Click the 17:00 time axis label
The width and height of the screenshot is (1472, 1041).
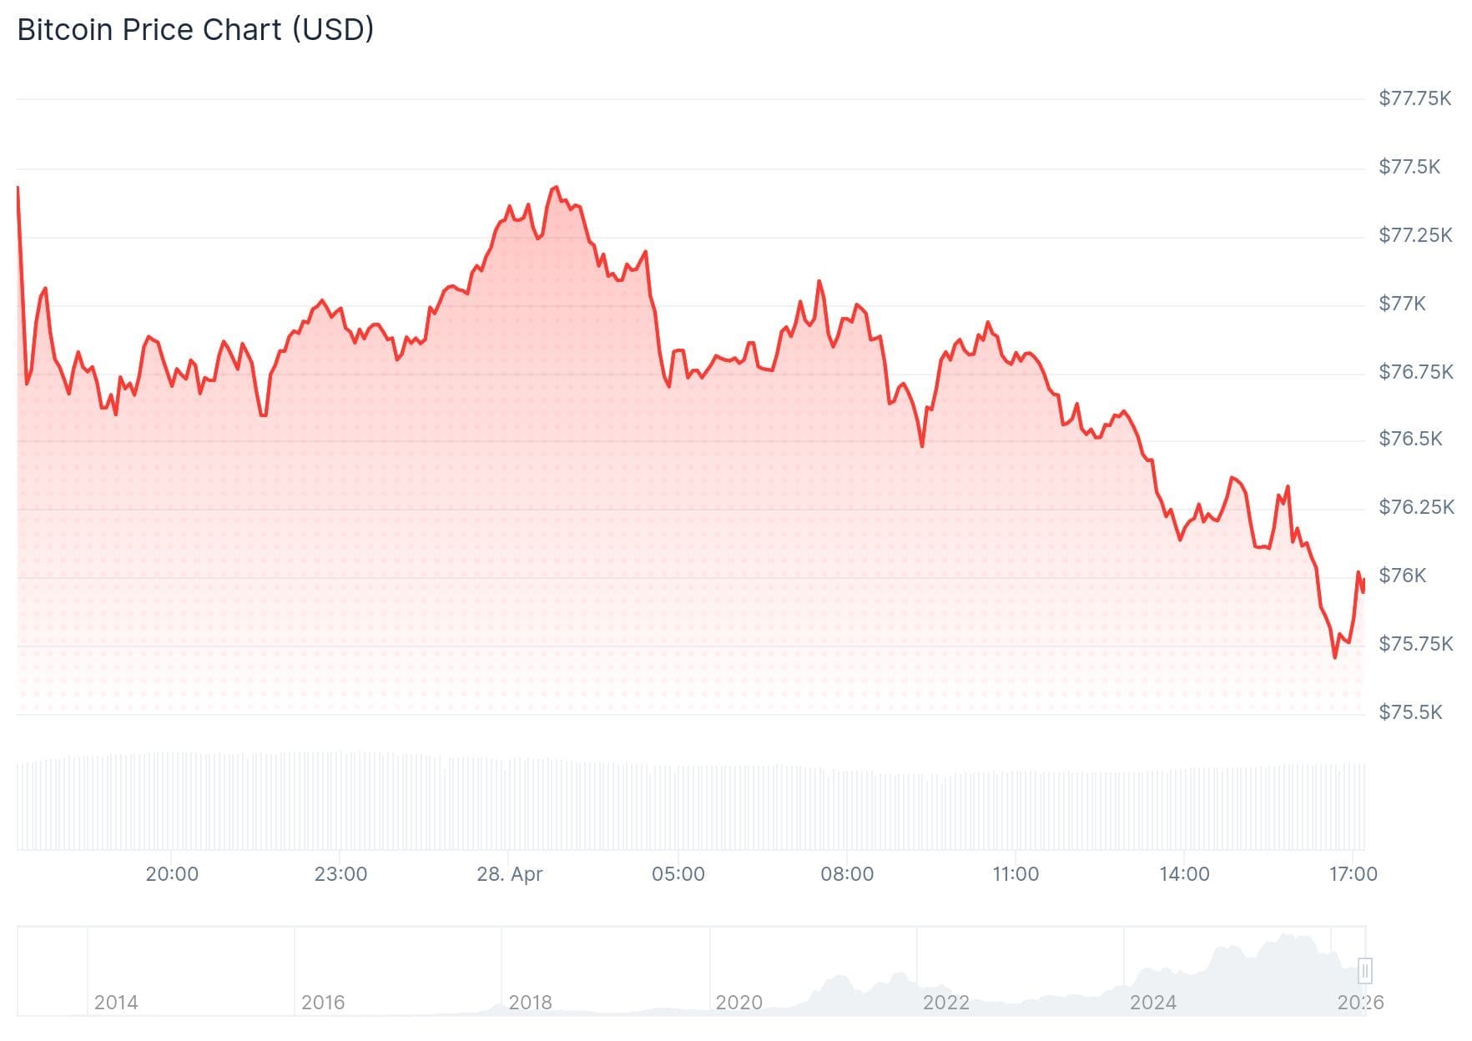pos(1353,874)
